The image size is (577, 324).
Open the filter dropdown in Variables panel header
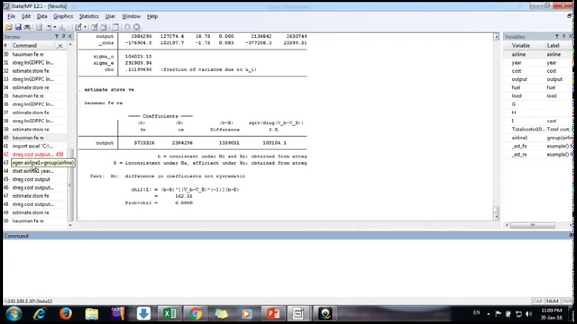click(x=557, y=36)
